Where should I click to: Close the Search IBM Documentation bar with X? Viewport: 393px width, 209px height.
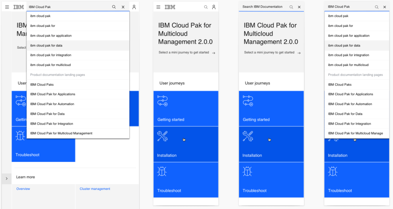[299, 7]
